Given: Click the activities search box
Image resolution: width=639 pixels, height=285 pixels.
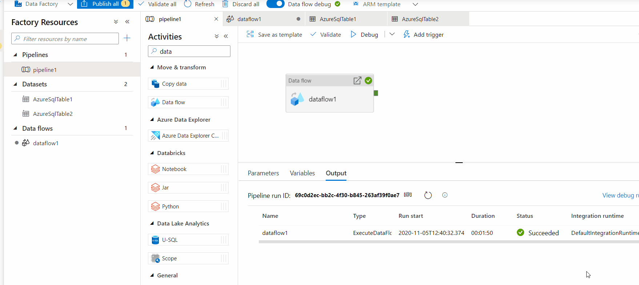Looking at the screenshot, I should 189,51.
